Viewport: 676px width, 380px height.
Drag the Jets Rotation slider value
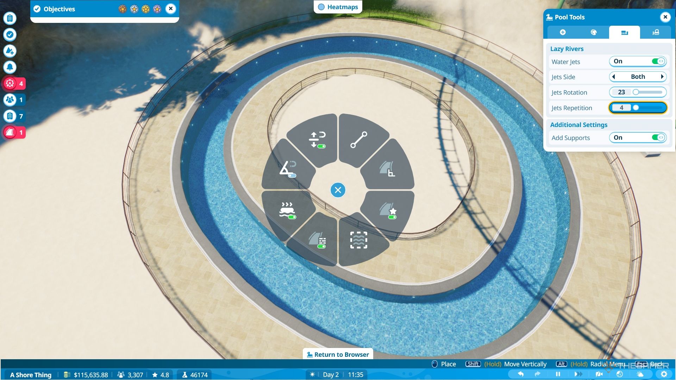[636, 92]
